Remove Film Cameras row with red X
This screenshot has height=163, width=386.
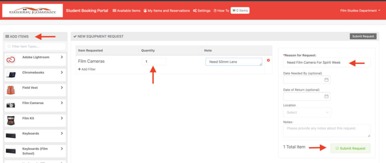pos(268,60)
